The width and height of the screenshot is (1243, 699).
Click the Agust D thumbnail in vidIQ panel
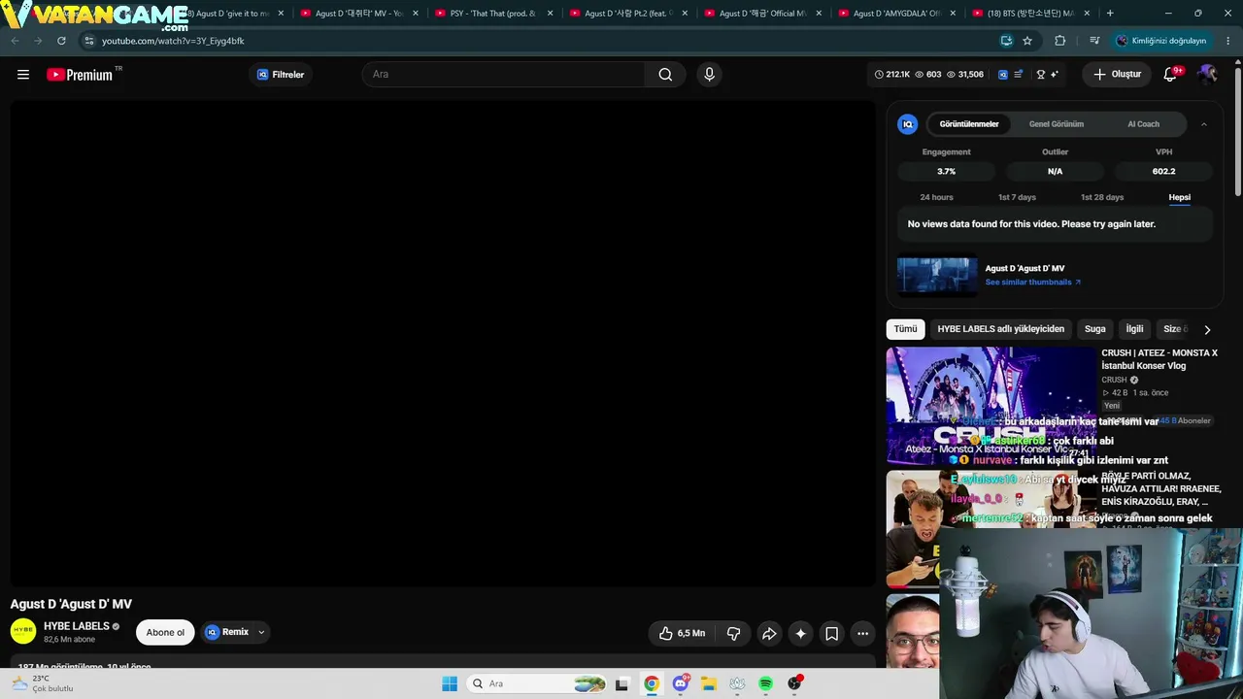pos(937,276)
